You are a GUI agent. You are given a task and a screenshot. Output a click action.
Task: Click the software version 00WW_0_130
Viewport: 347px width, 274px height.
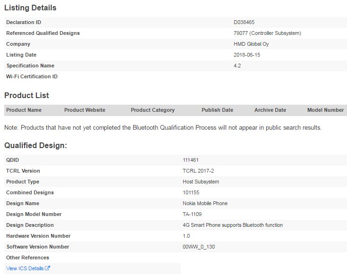coord(199,247)
